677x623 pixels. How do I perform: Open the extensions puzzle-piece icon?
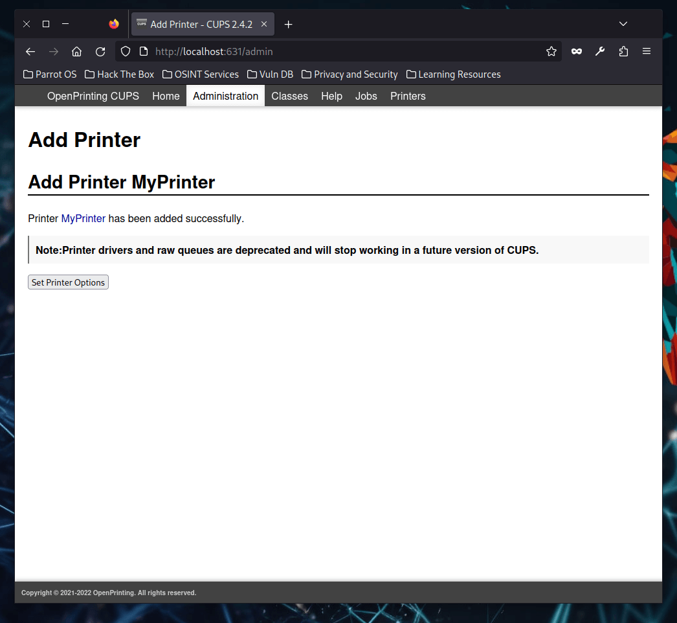[x=623, y=51]
